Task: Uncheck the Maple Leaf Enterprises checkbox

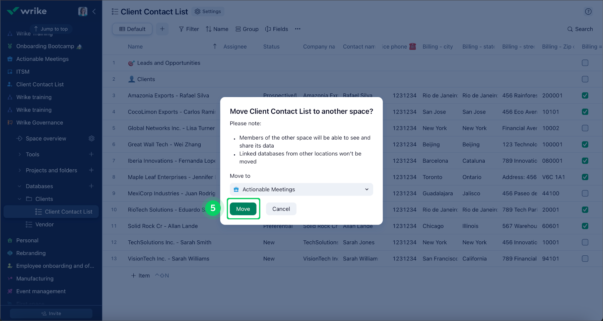Action: click(x=585, y=177)
